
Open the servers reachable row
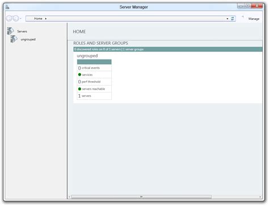94,89
